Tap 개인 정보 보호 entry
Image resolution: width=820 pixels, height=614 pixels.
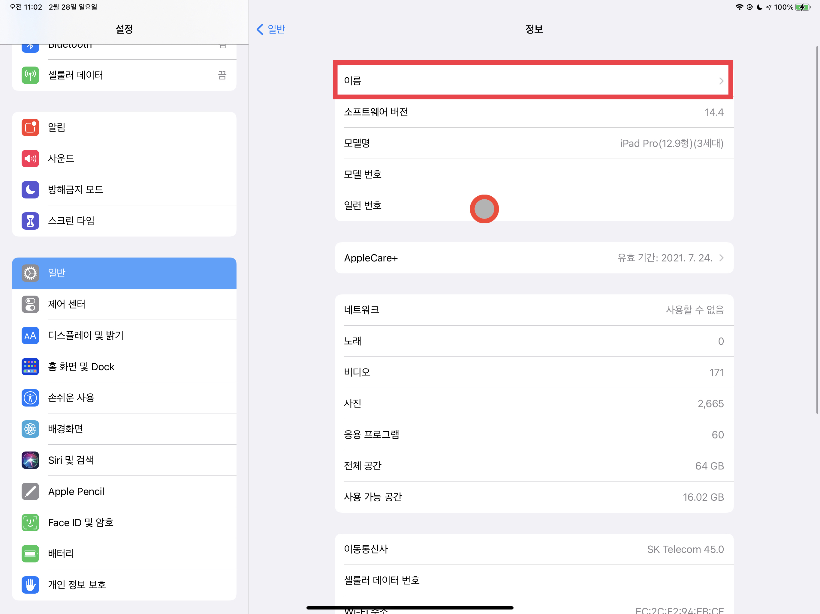click(124, 585)
